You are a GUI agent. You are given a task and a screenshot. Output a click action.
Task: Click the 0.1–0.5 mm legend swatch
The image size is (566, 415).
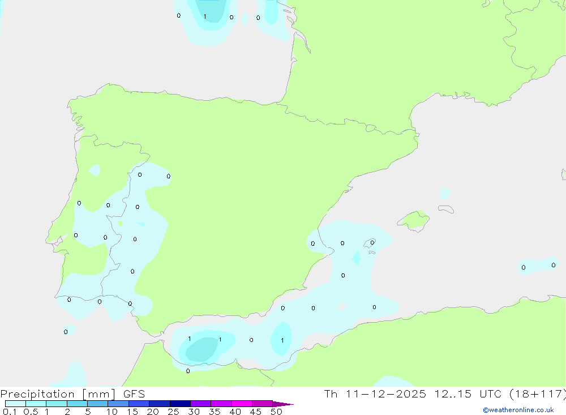pos(15,404)
